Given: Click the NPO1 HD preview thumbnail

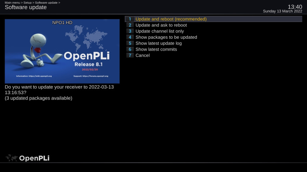Looking at the screenshot, I should click(62, 51).
